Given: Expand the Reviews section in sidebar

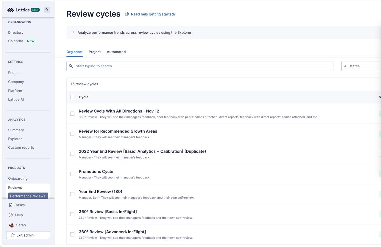Looking at the screenshot, I should click(x=15, y=188).
